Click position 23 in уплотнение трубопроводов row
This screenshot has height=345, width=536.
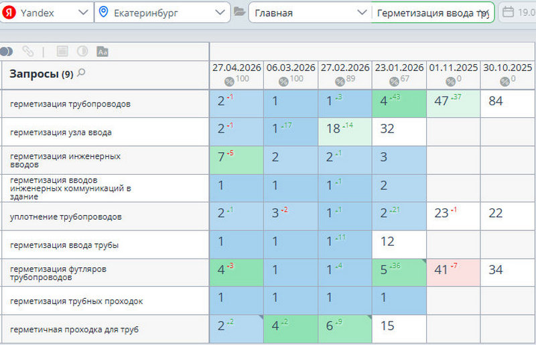coord(442,213)
